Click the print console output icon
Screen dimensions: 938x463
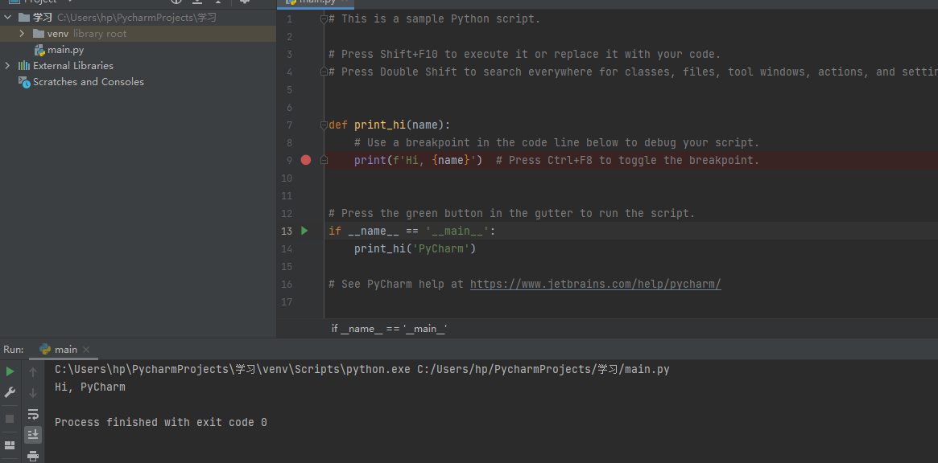click(33, 456)
